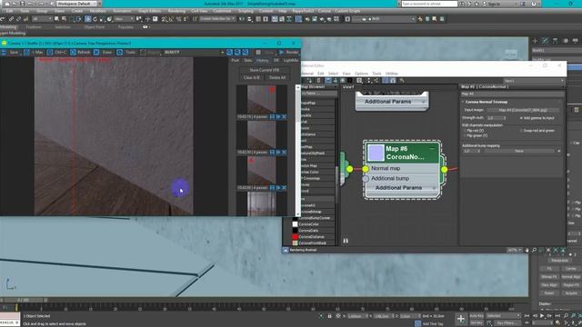This screenshot has width=582, height=327.
Task: Click Clear A/B button in History
Action: (x=251, y=77)
